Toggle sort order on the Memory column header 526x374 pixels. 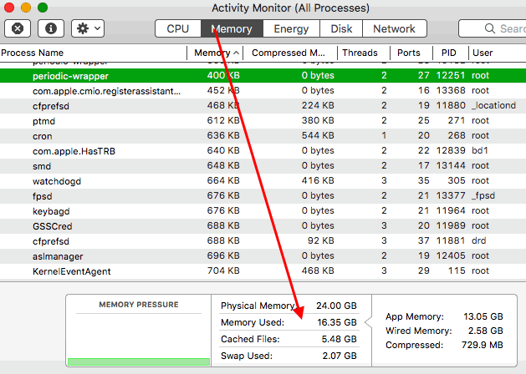click(x=215, y=53)
